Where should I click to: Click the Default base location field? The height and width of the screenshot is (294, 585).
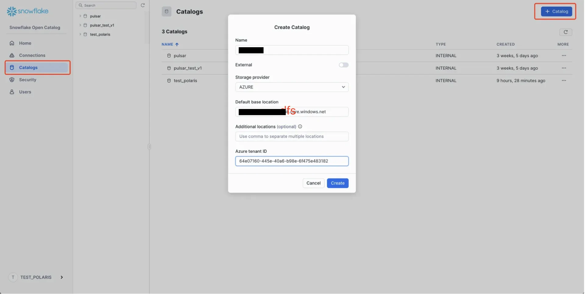point(292,112)
